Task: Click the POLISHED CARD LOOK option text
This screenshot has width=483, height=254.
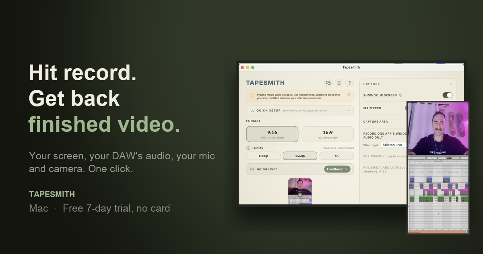Action: (x=385, y=169)
